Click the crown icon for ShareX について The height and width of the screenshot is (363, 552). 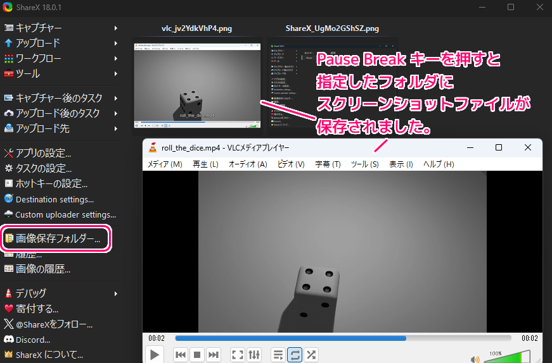8,354
